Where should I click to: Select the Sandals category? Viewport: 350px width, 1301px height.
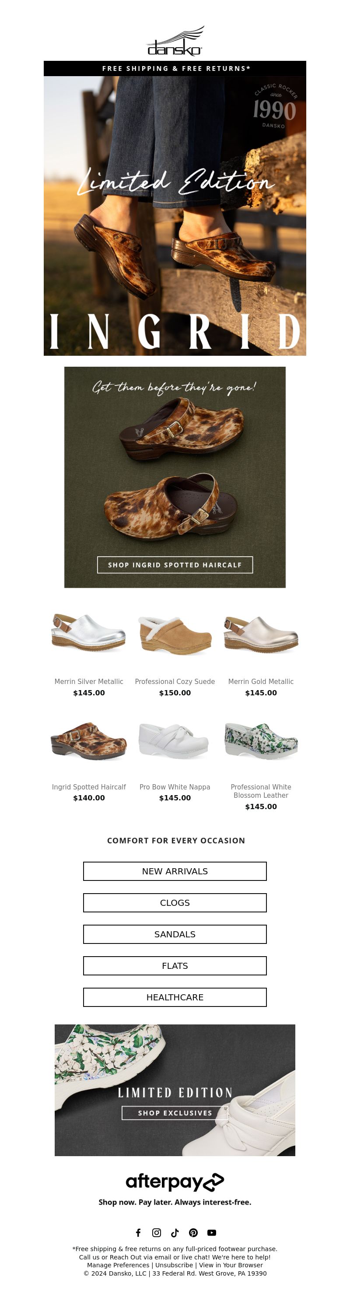coord(175,934)
